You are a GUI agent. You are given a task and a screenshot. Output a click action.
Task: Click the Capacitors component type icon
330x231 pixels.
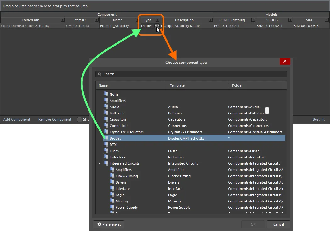tap(106, 119)
